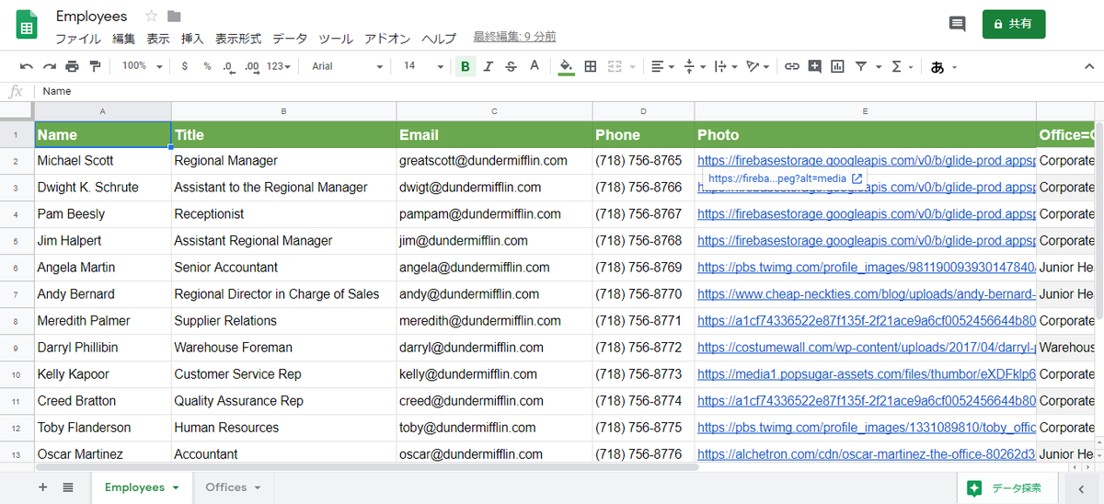Click the insert comment icon
1104x504 pixels.
[x=815, y=66]
